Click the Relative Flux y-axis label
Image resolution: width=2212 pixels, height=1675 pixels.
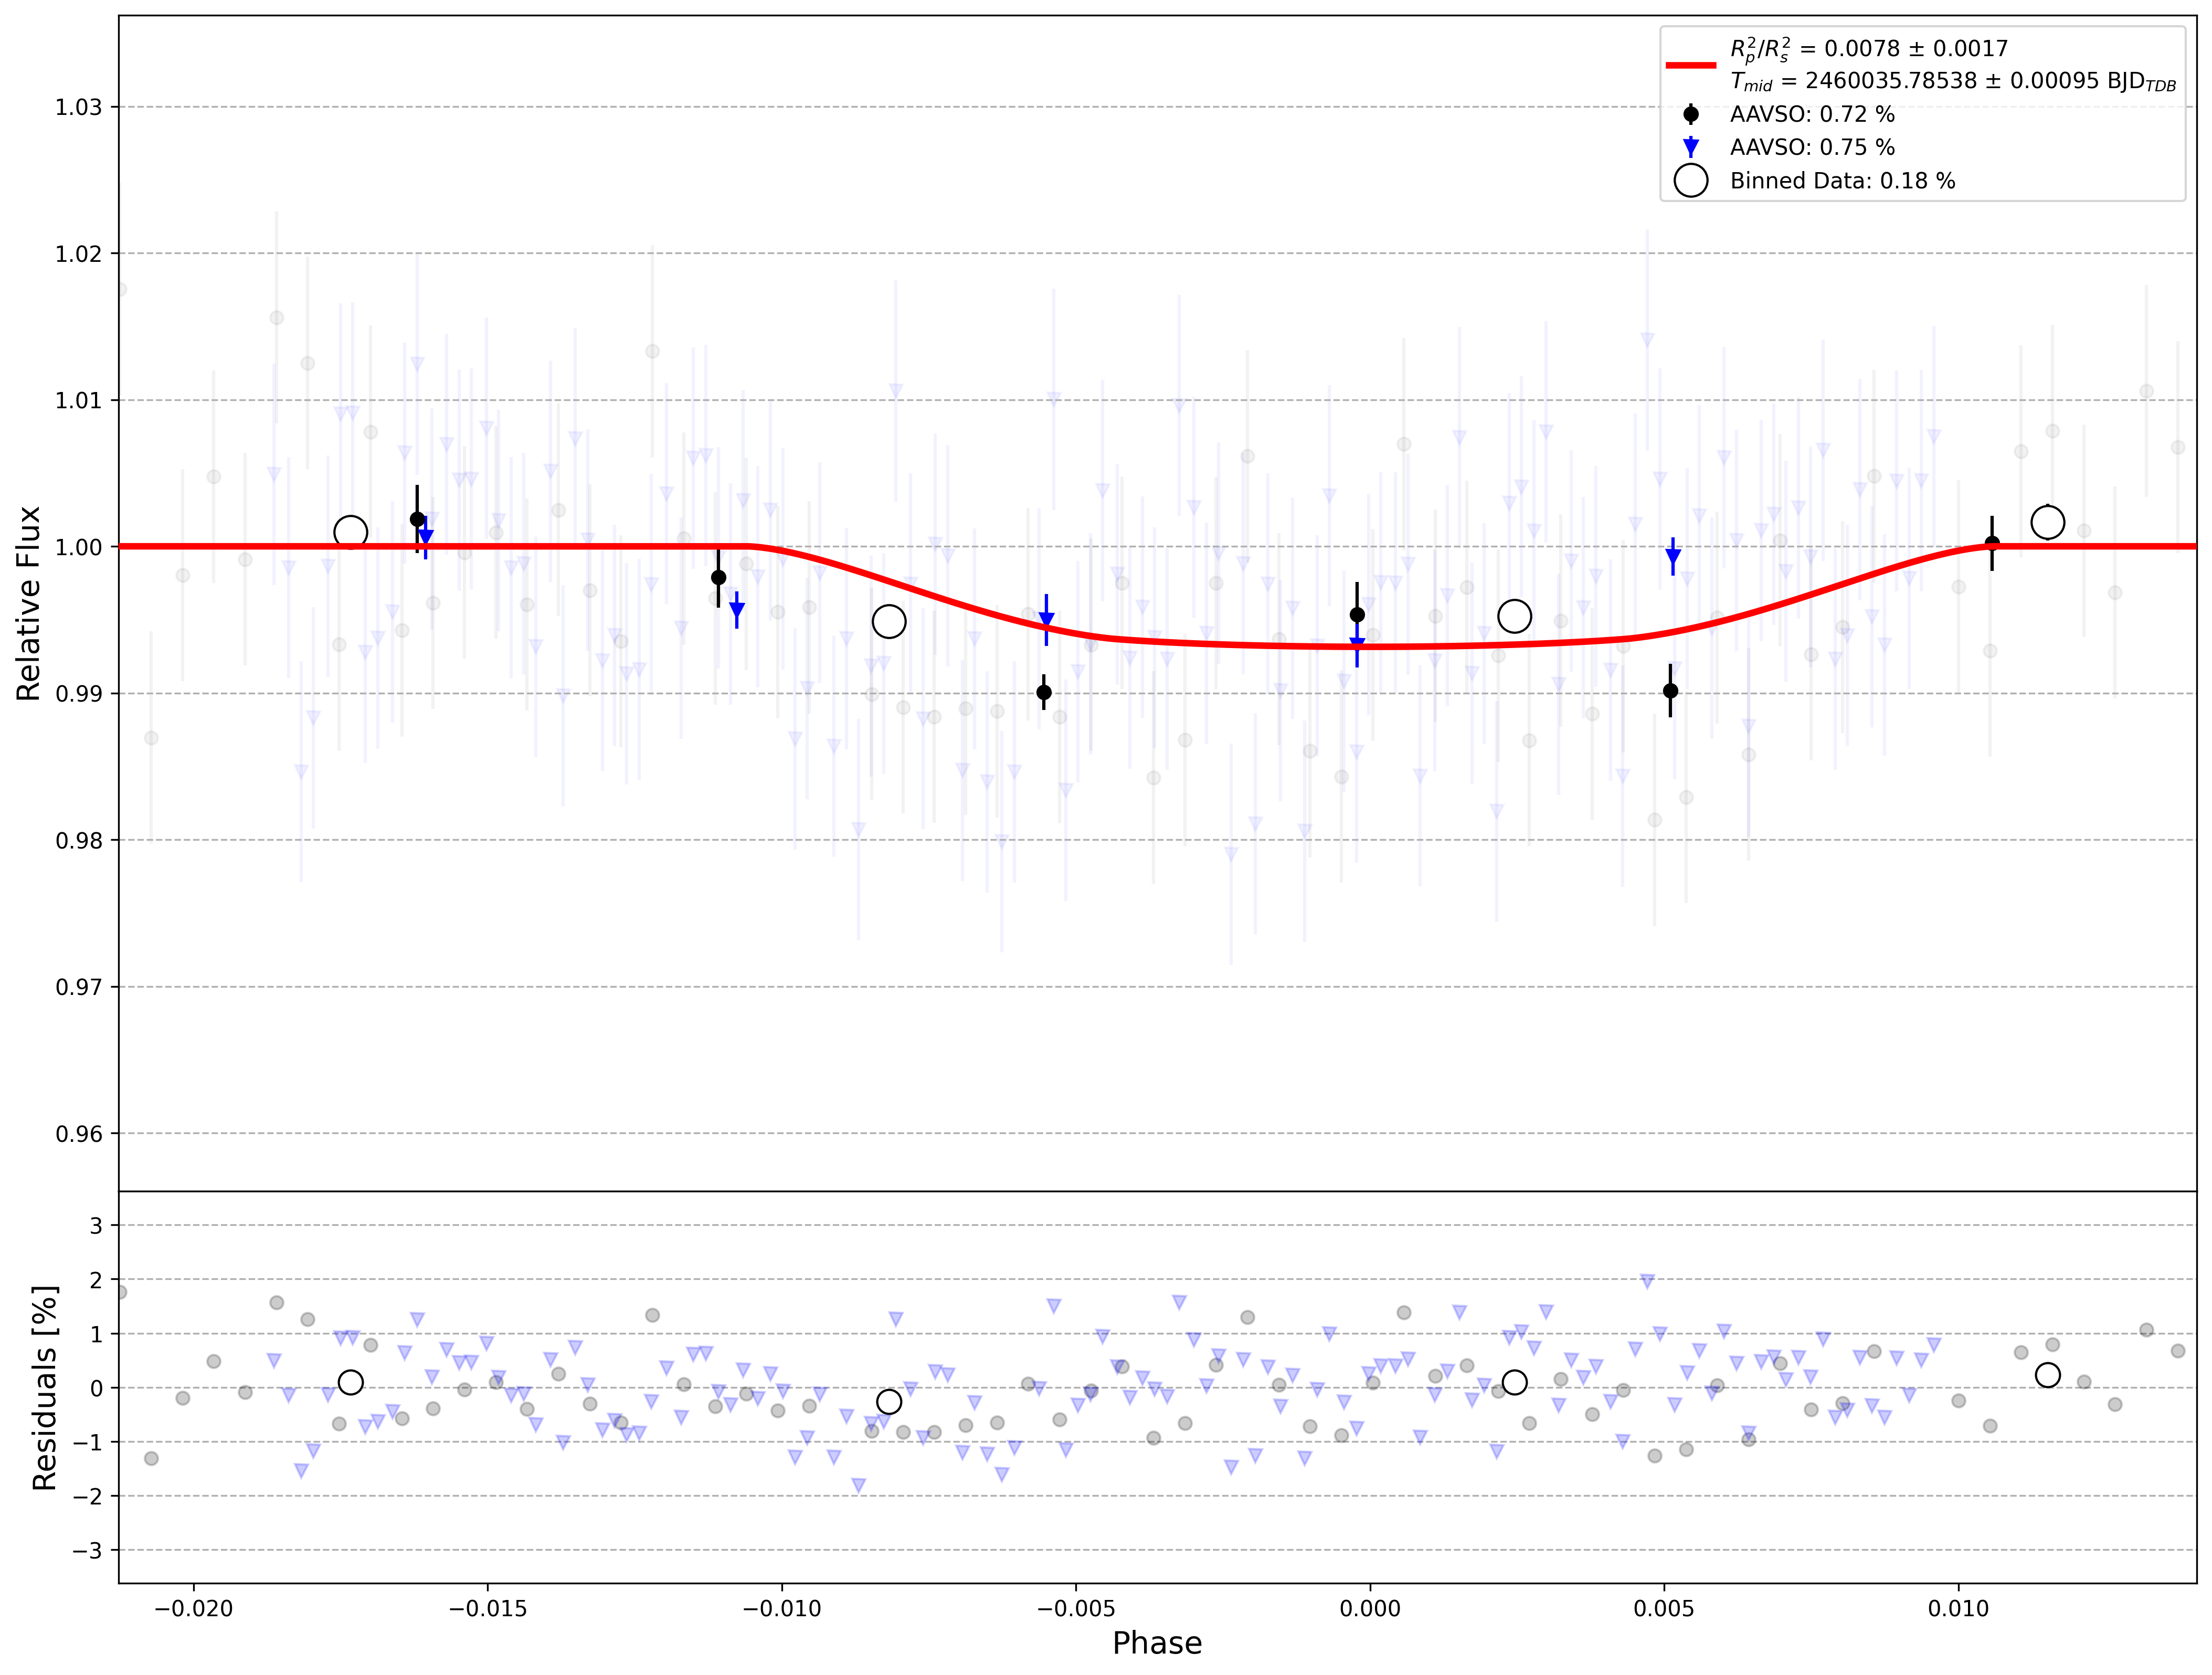click(x=28, y=603)
